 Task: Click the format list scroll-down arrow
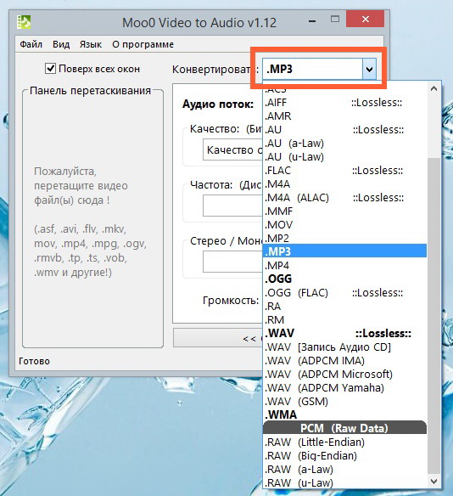(433, 482)
